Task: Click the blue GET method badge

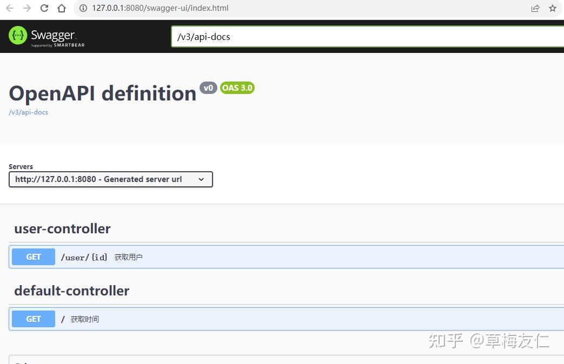Action: (33, 257)
